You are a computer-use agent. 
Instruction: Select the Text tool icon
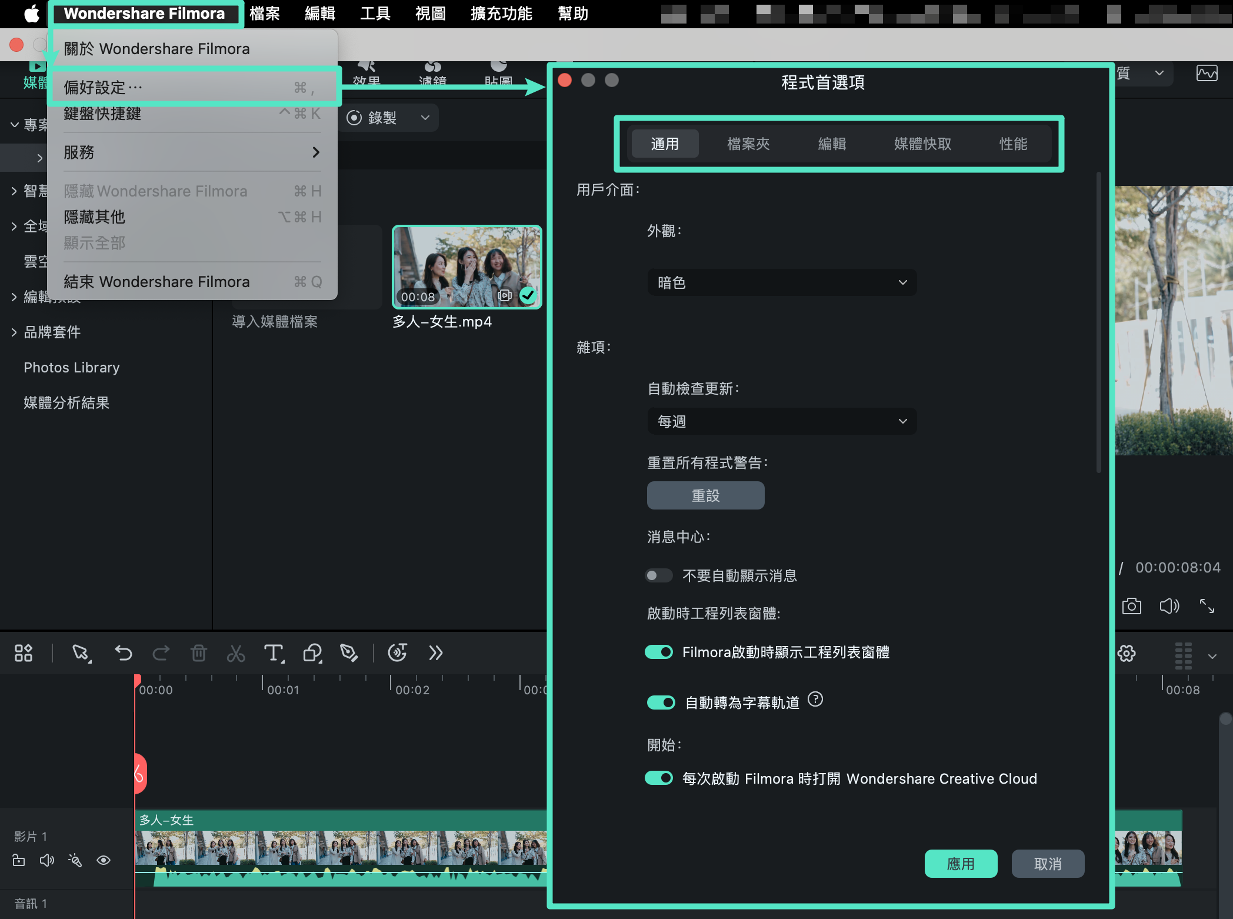point(274,652)
